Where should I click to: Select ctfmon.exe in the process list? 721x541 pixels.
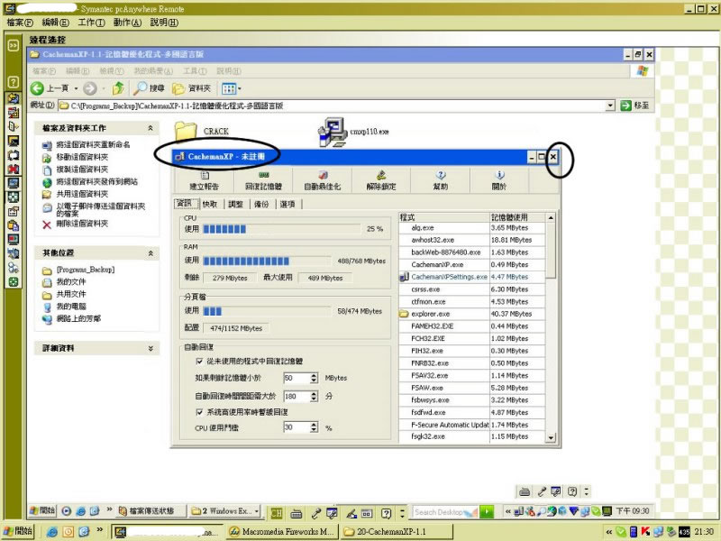(x=471, y=302)
